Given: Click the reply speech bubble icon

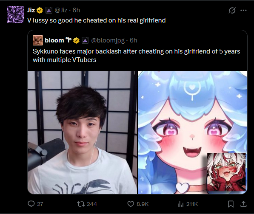Looking at the screenshot, I should point(31,204).
